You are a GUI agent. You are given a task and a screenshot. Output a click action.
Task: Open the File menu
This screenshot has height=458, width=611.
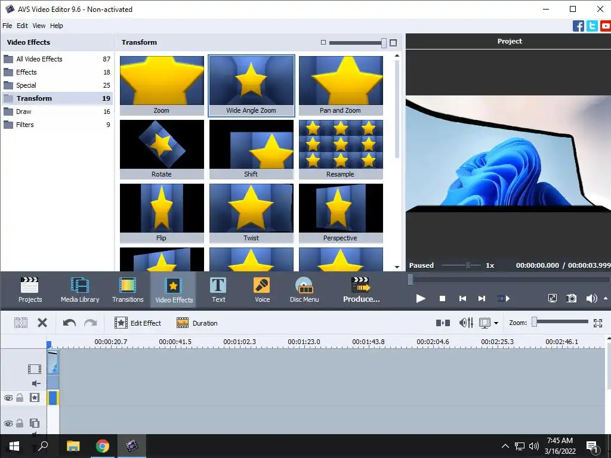(7, 26)
